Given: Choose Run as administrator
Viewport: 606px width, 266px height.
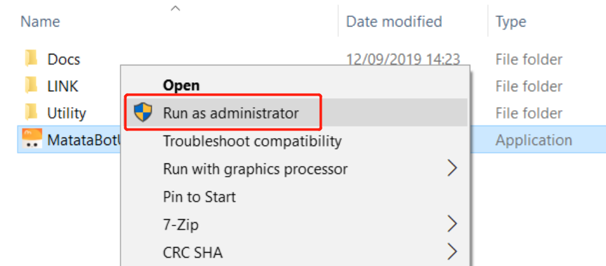Looking at the screenshot, I should pos(231,113).
